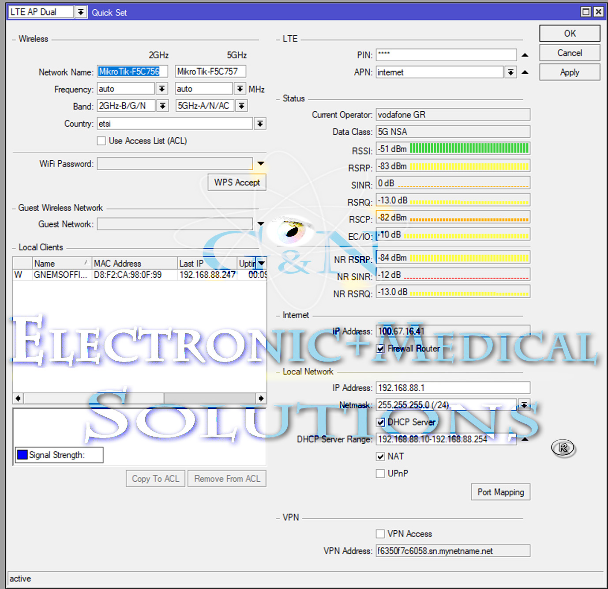Toggle the NAT checkbox

[380, 457]
